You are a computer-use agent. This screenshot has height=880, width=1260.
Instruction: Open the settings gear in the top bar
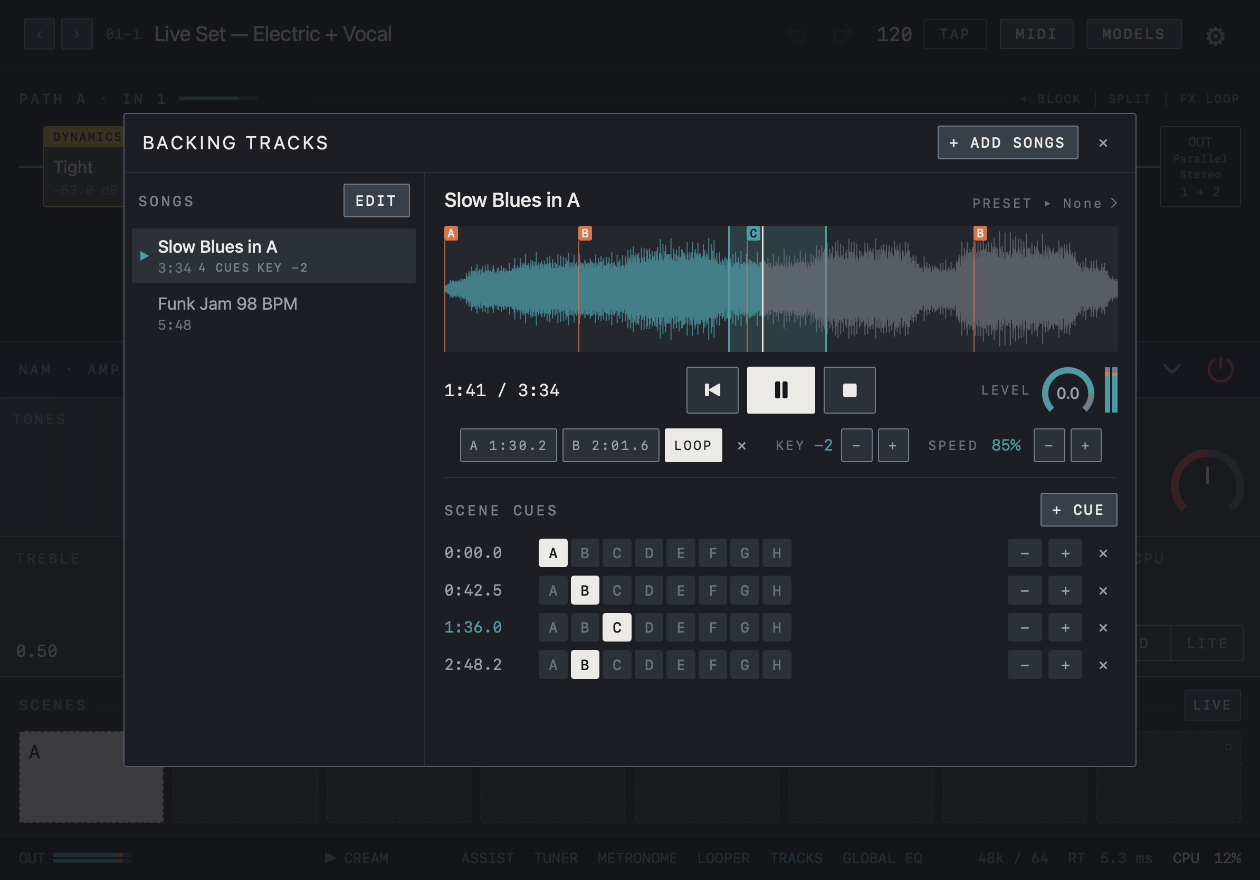click(1215, 36)
